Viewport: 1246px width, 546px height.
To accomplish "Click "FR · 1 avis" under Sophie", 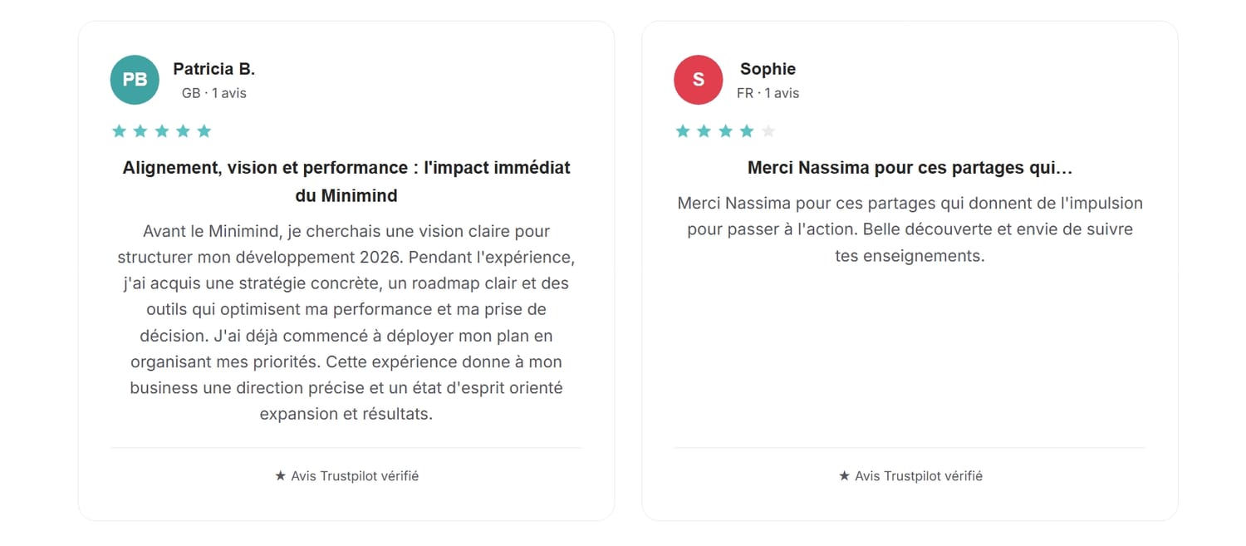I will point(768,93).
